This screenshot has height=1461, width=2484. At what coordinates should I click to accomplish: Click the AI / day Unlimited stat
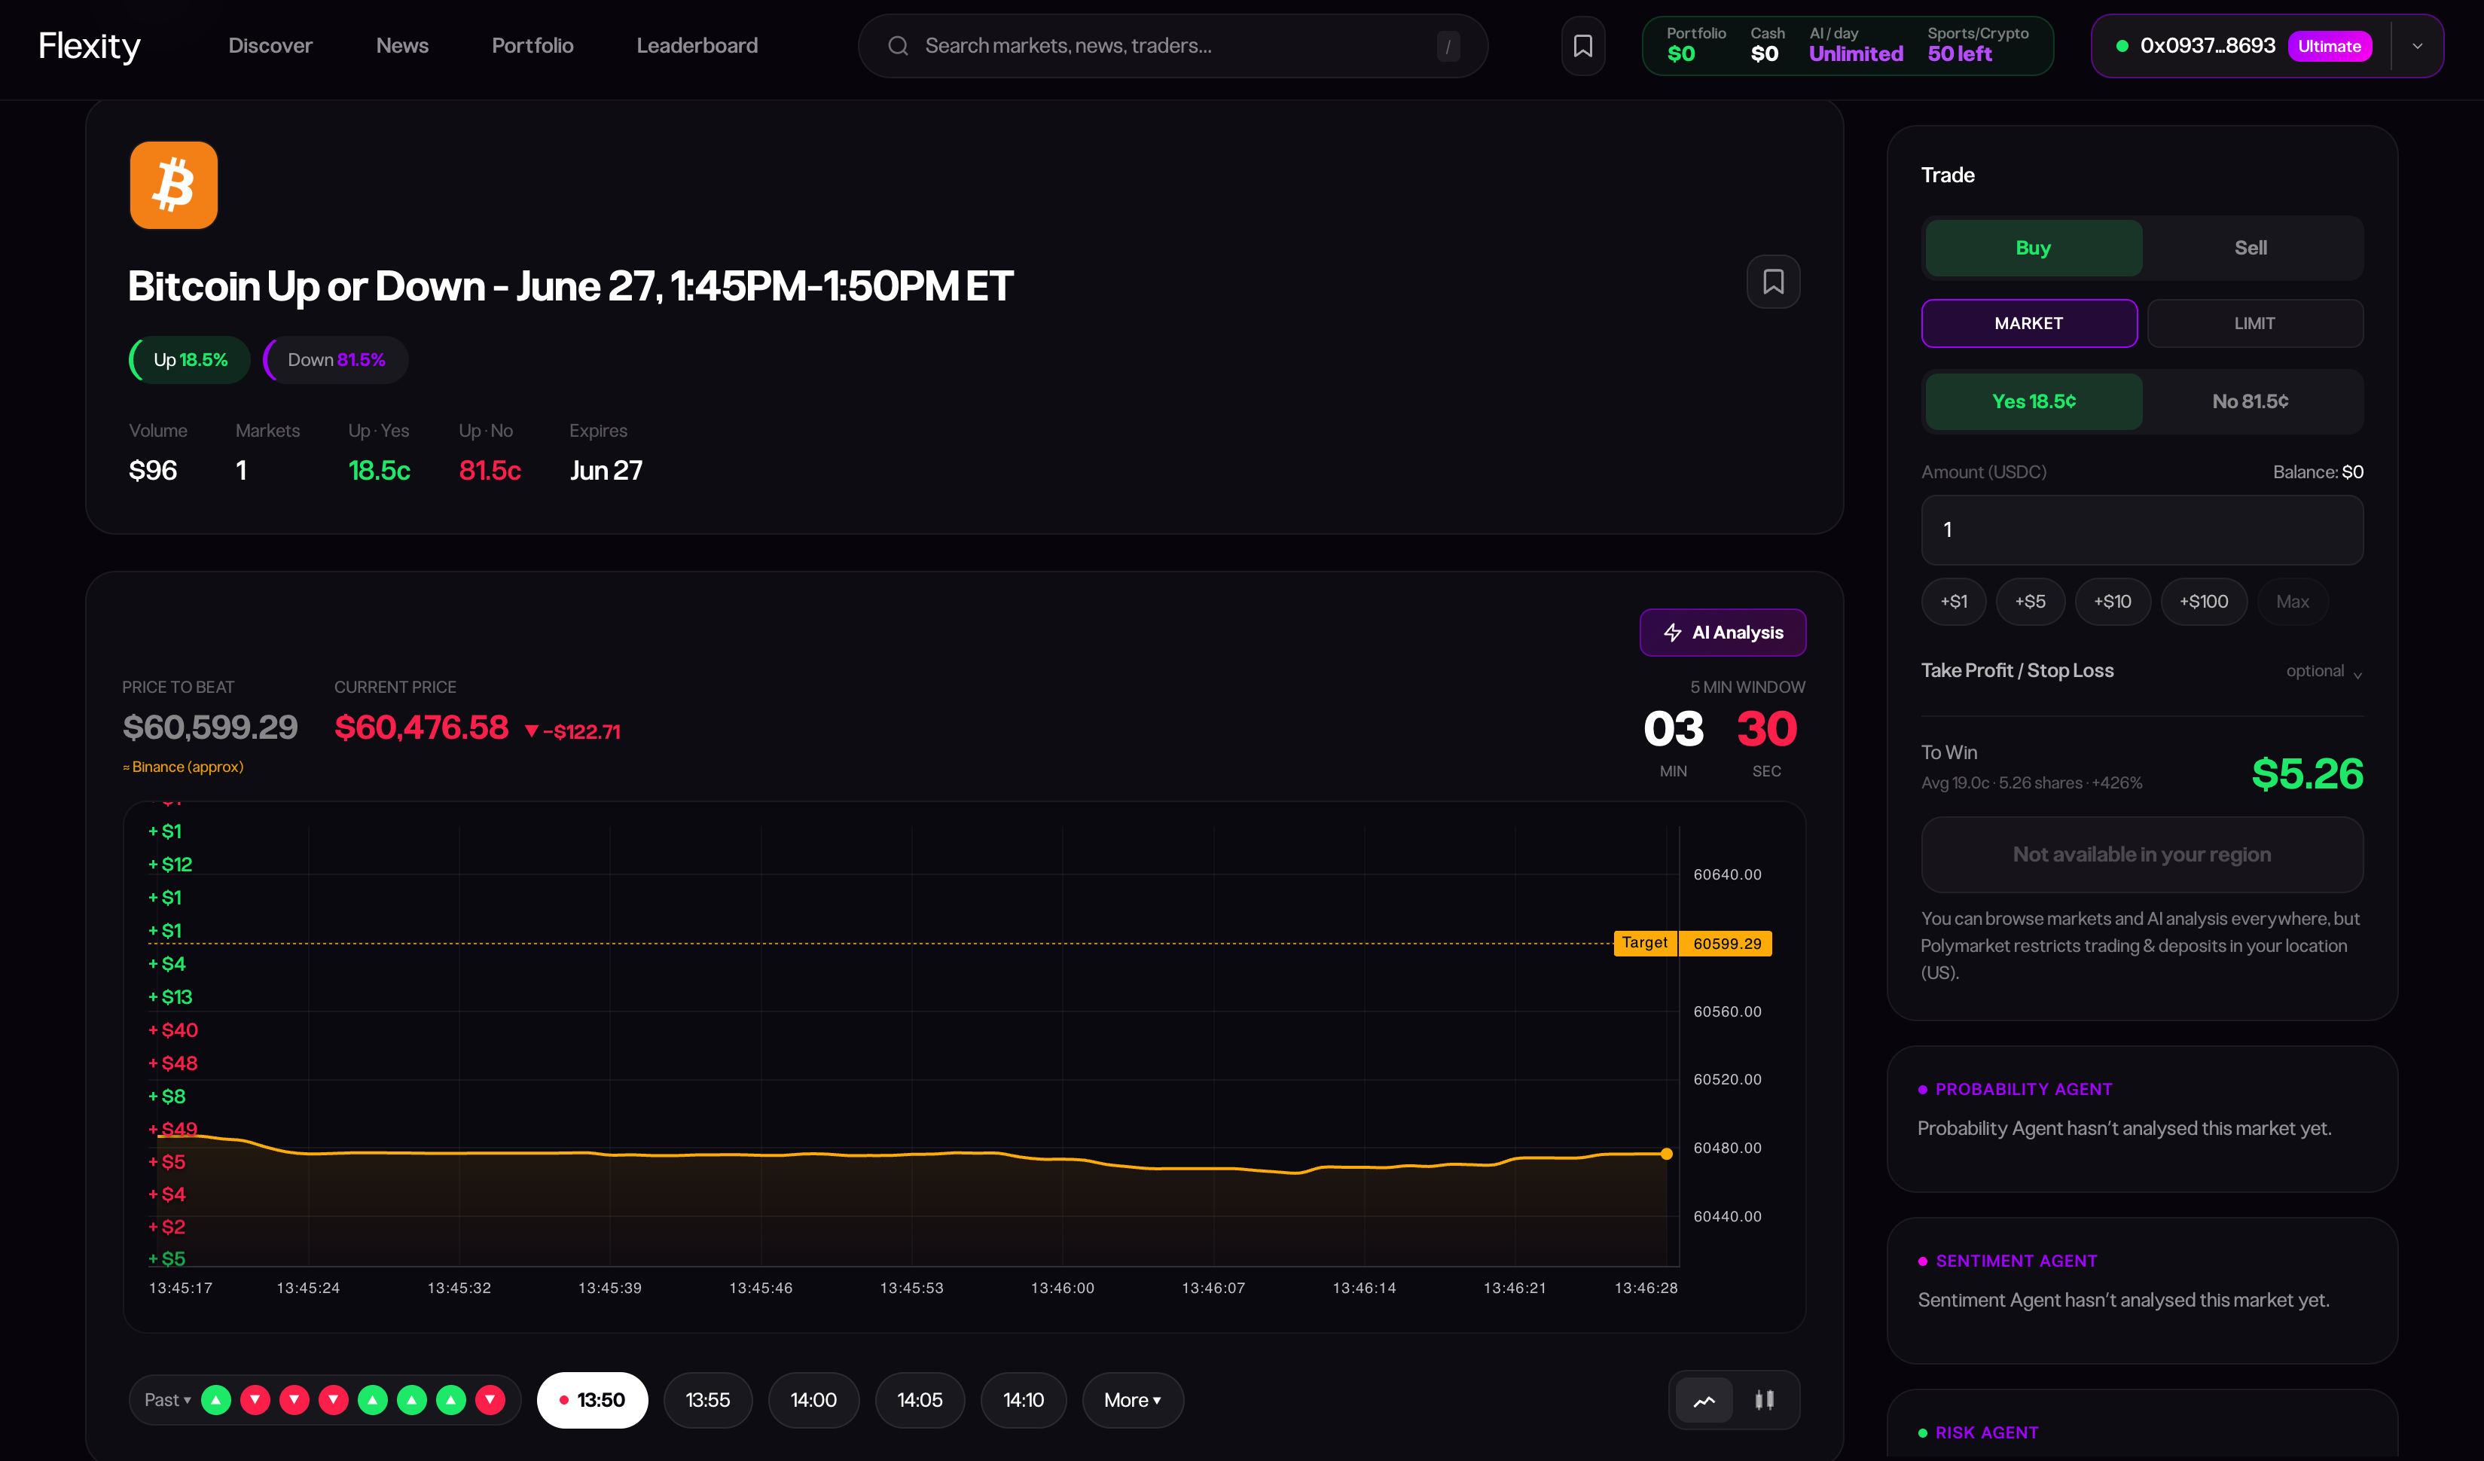(x=1856, y=45)
